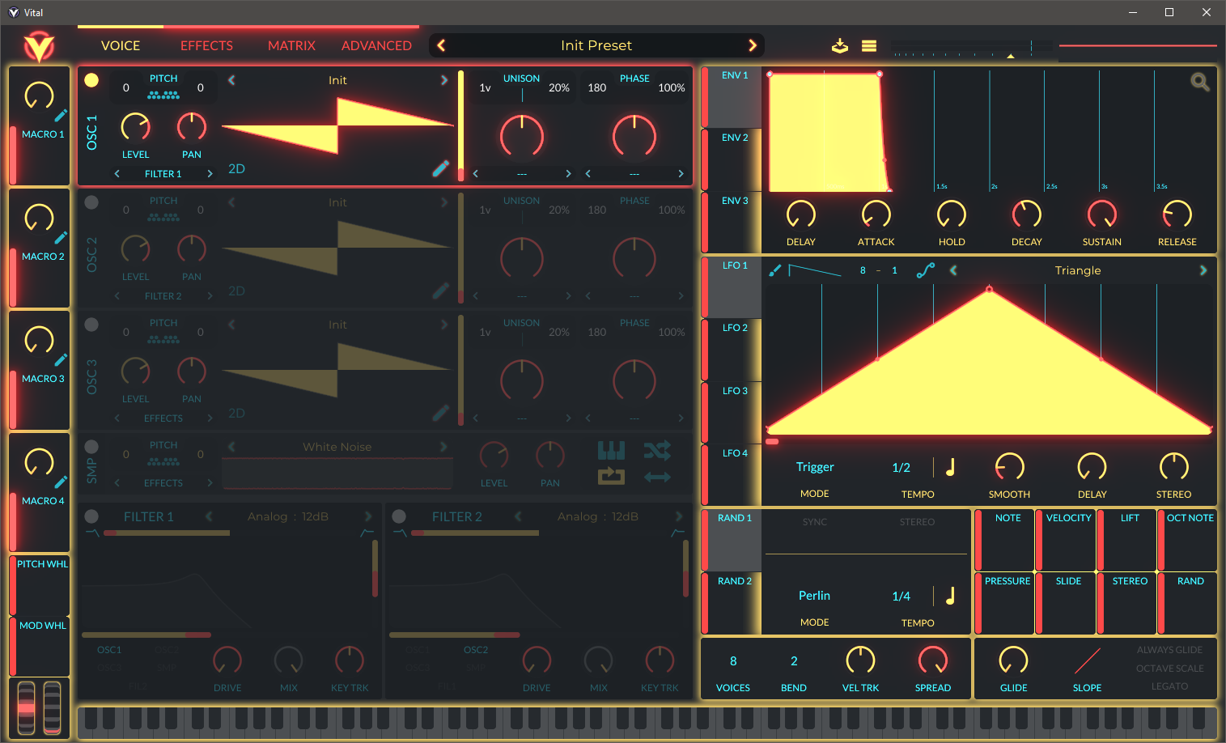Screen dimensions: 1226x743
Task: Disable oscillator 1 power toggle
Action: [91, 80]
